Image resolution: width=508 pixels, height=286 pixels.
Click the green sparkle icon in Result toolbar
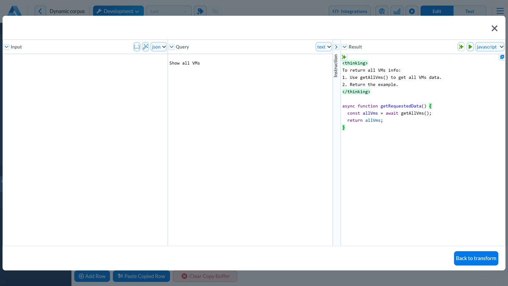(x=461, y=47)
